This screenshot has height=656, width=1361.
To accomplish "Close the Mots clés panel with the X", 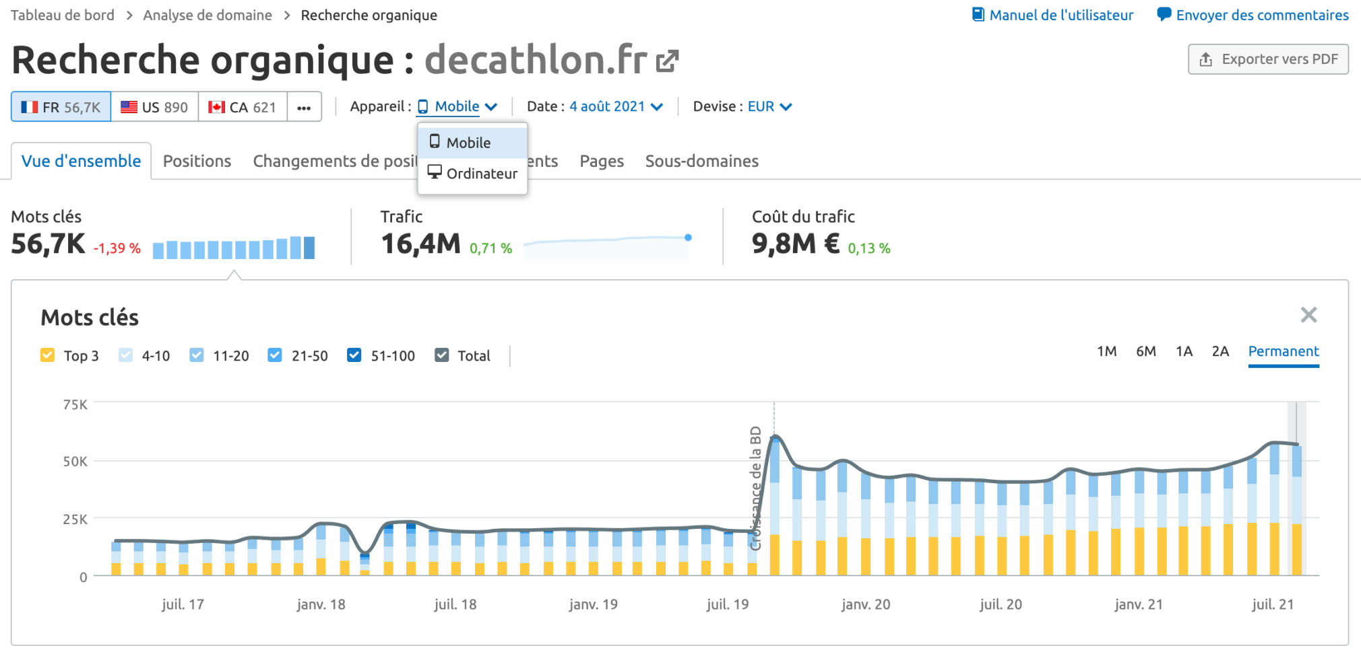I will point(1308,315).
